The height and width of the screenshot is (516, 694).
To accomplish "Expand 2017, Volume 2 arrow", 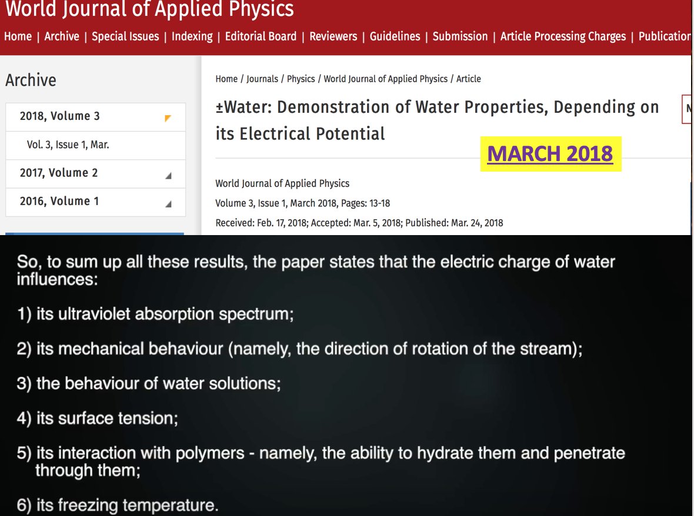I will (168, 175).
